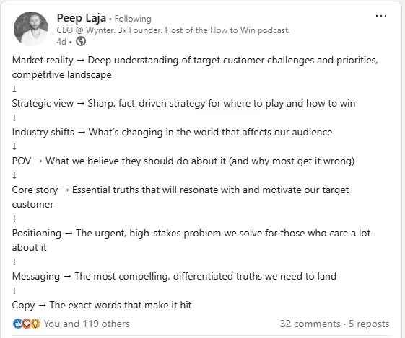The width and height of the screenshot is (405, 338).
Task: Click the "Copy" final line of the post
Action: pos(102,306)
